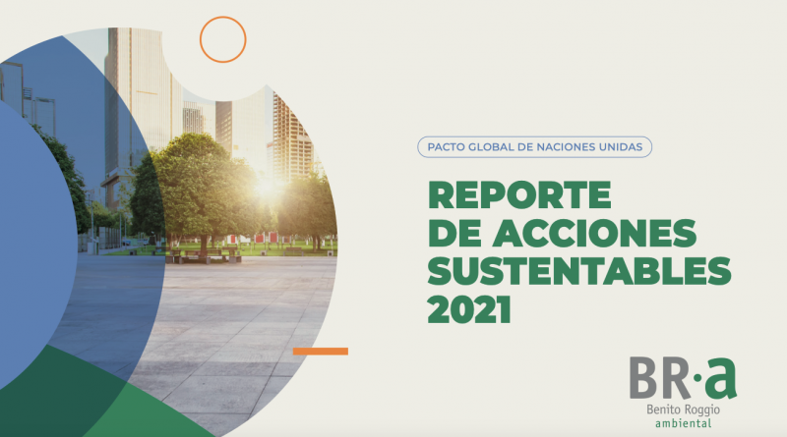787x437 pixels.
Task: Click the 'Benito Roggio' logo text
Action: coord(683,410)
